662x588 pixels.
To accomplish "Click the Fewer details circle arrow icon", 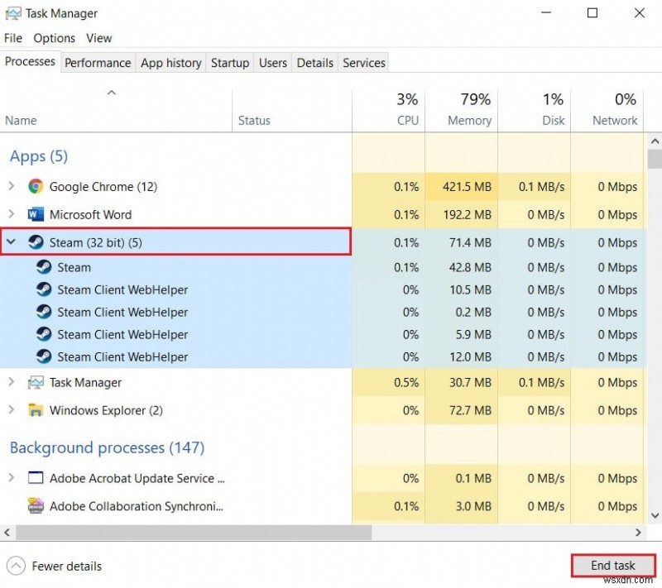I will tap(16, 566).
